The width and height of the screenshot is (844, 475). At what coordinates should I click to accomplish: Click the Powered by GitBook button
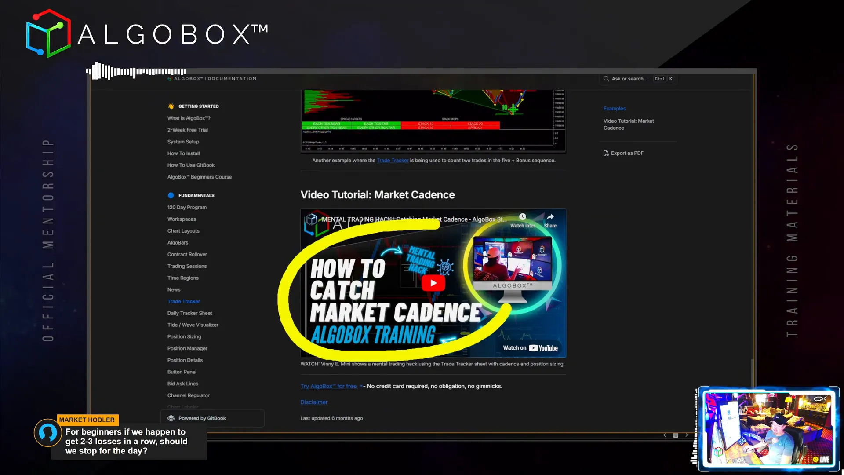pyautogui.click(x=212, y=418)
